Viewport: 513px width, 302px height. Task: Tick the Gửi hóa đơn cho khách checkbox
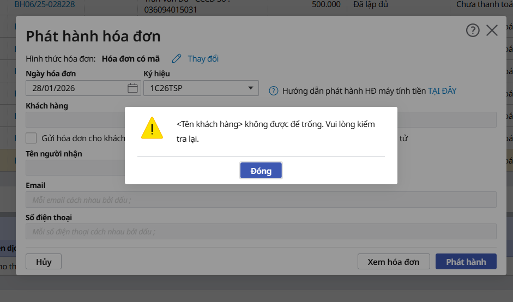pos(31,138)
